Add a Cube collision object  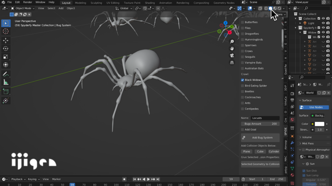point(260,152)
